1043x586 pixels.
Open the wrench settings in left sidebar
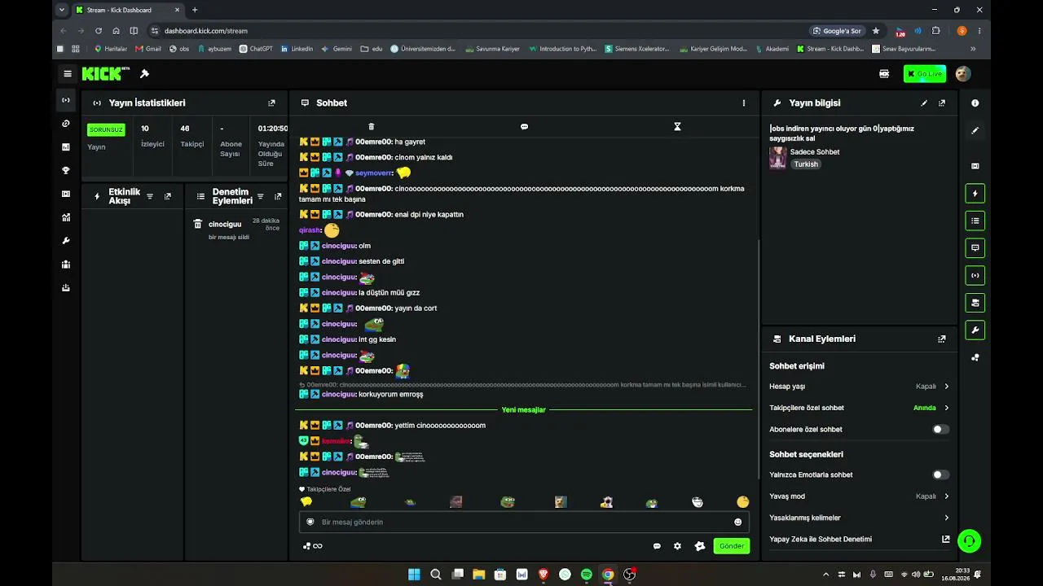(66, 241)
